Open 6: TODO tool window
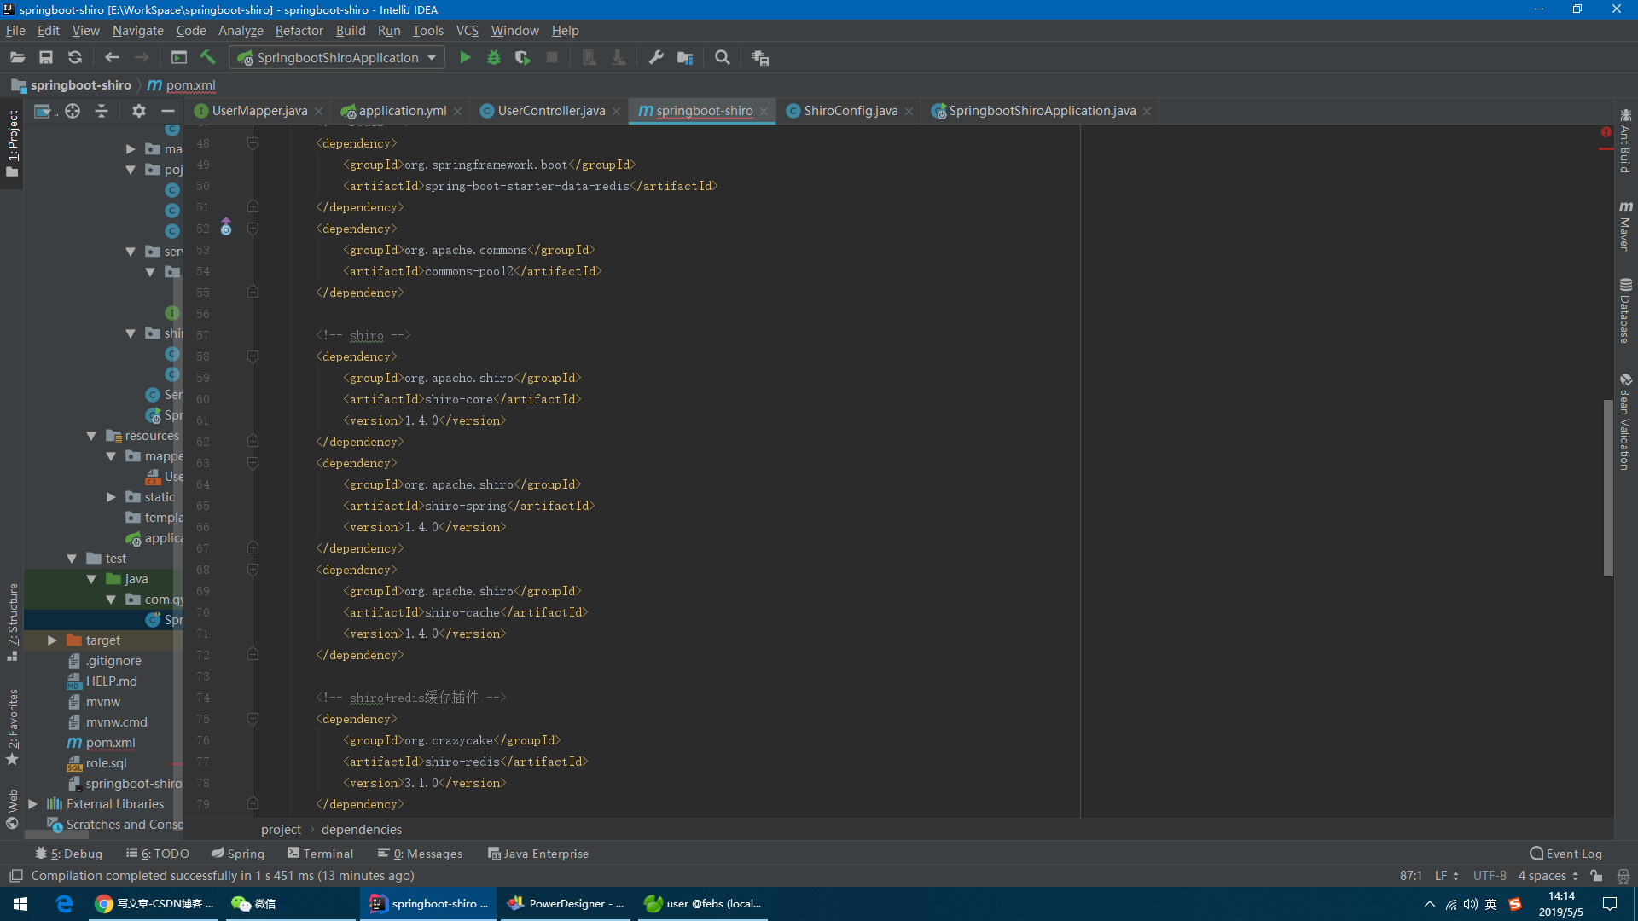The width and height of the screenshot is (1638, 921). click(x=158, y=854)
